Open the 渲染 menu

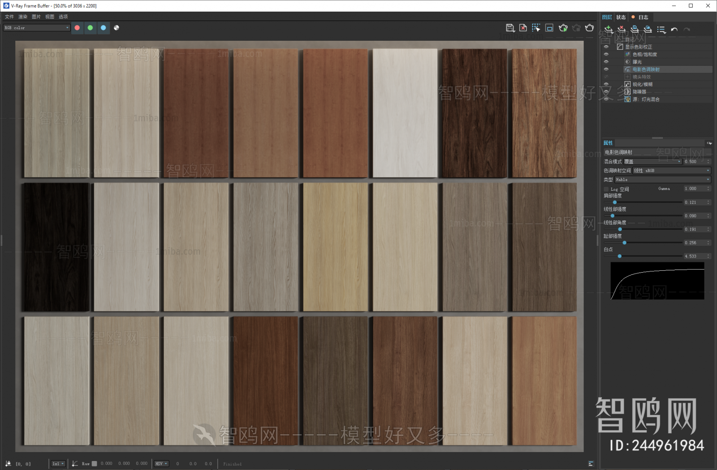click(x=23, y=17)
